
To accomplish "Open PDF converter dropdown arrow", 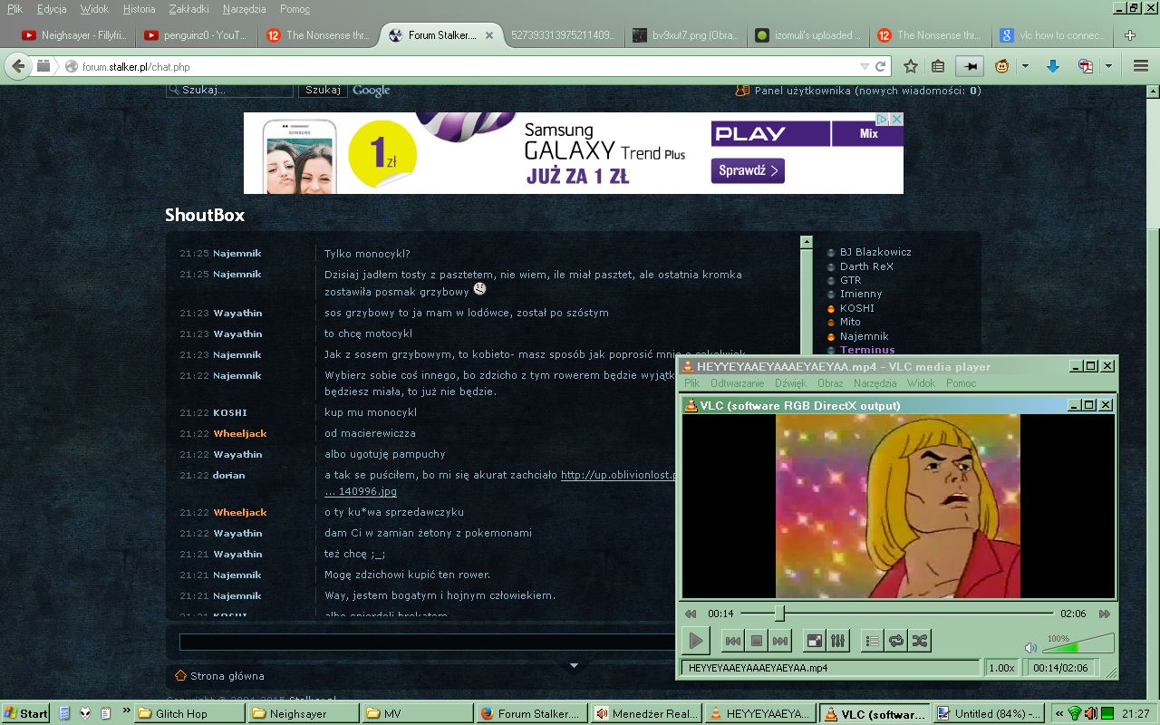I will 1108,66.
